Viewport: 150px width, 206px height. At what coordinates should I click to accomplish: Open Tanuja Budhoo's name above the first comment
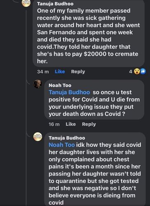[x=55, y=4]
